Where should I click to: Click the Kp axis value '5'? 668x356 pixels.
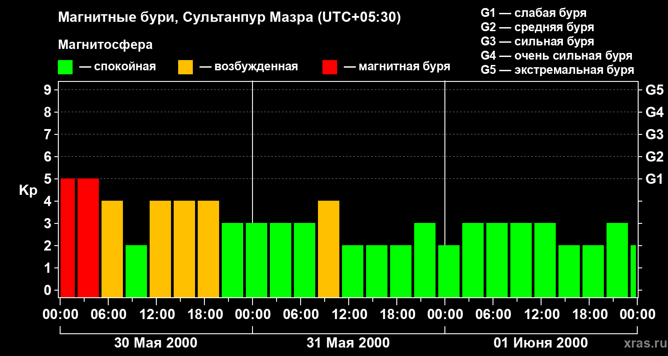tap(49, 179)
